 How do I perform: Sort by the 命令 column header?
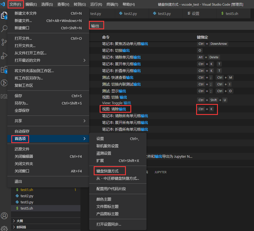(x=106, y=37)
